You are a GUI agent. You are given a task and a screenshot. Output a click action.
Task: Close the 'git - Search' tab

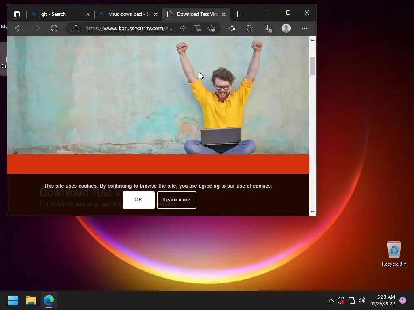click(x=88, y=14)
